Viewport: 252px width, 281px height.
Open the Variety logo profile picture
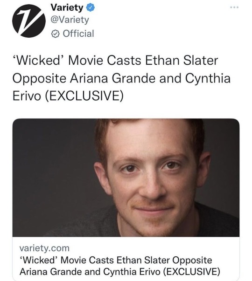pos(29,21)
